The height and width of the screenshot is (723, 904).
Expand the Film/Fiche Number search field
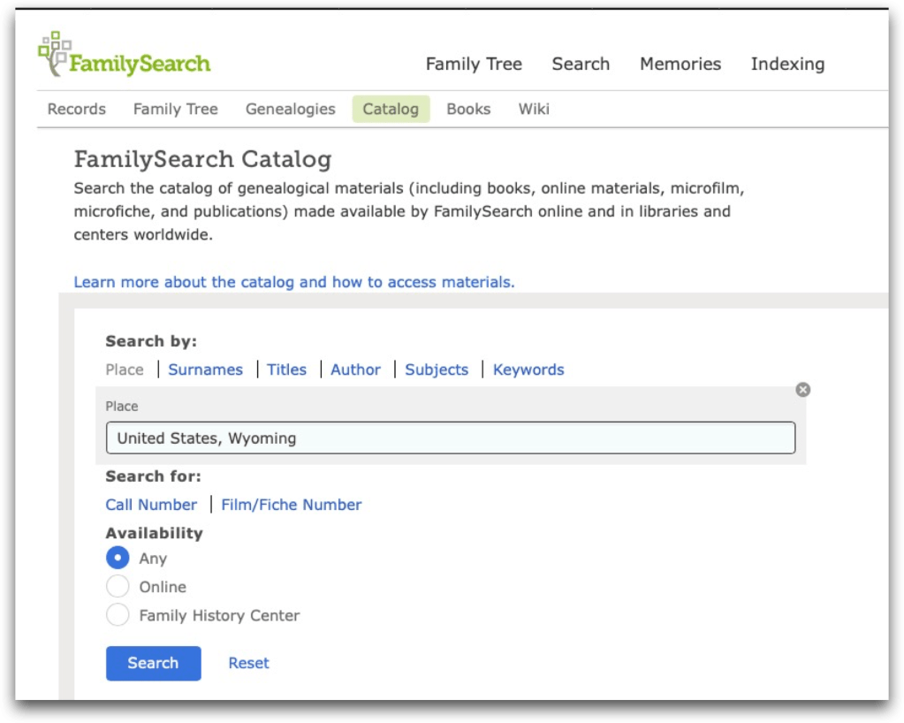pos(291,505)
